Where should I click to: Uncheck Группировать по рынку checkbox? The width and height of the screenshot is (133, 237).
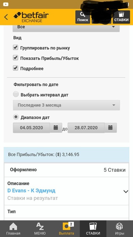(x=16, y=48)
